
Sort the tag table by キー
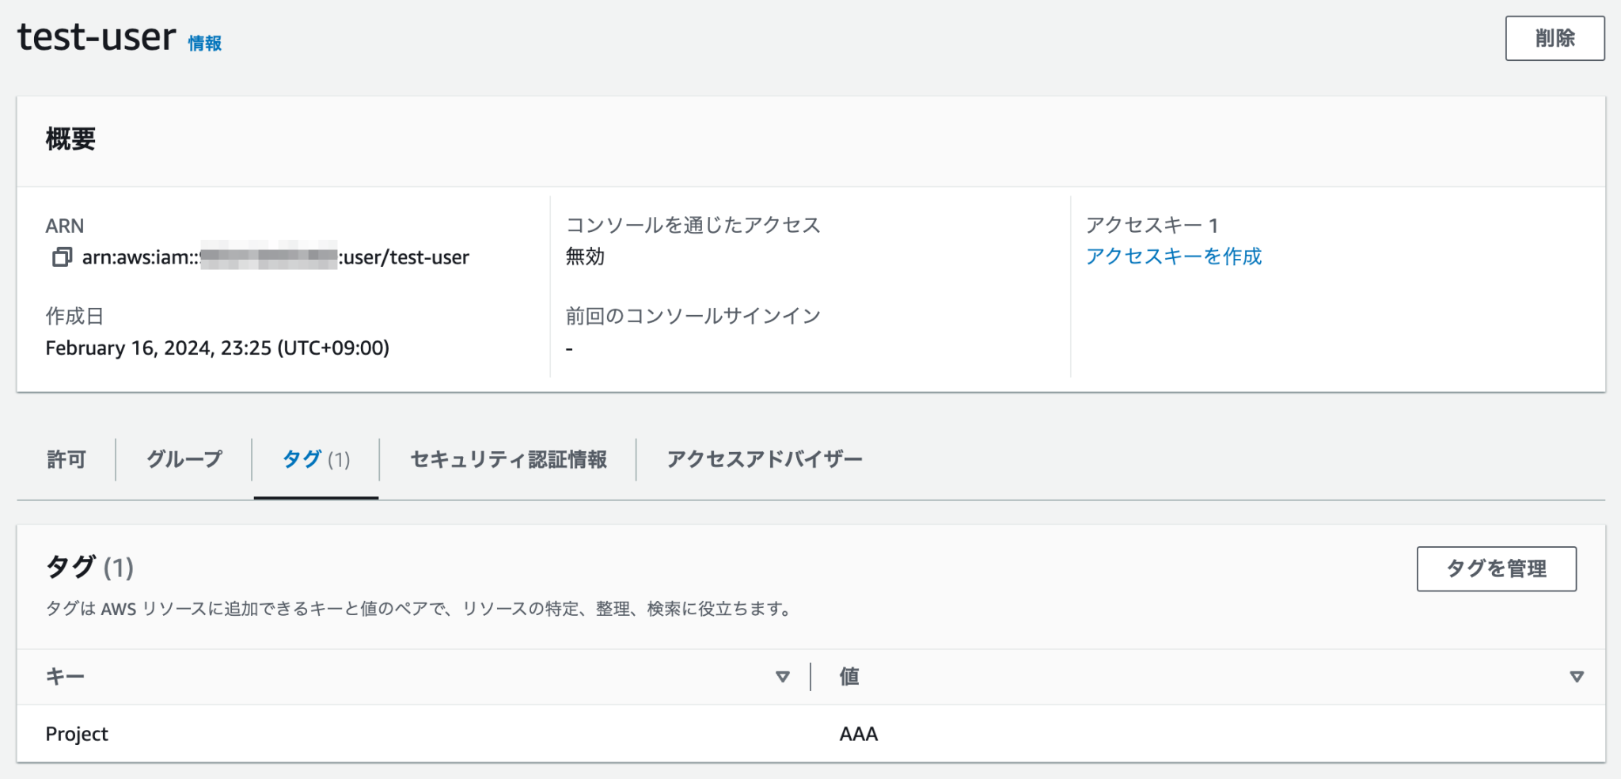click(66, 677)
